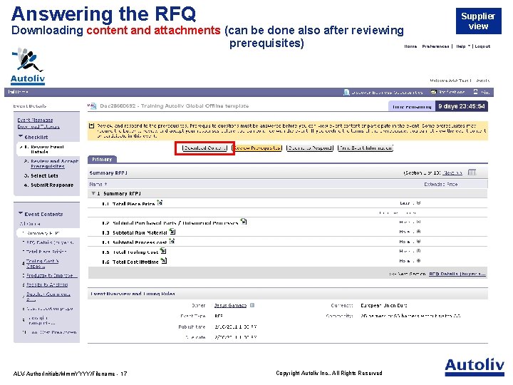Click the Discover Business Opportunities icon
513x385 pixels.
pos(346,92)
